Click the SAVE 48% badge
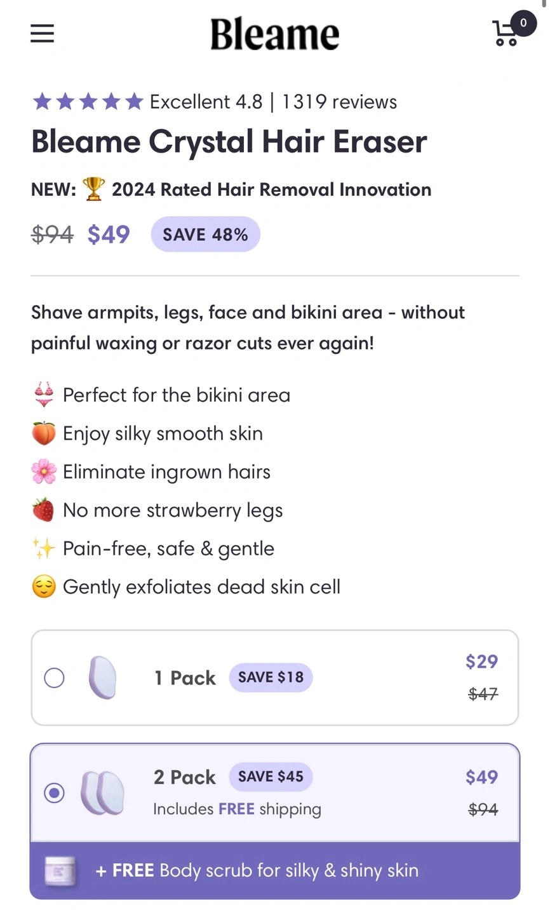550x915 pixels. tap(205, 234)
